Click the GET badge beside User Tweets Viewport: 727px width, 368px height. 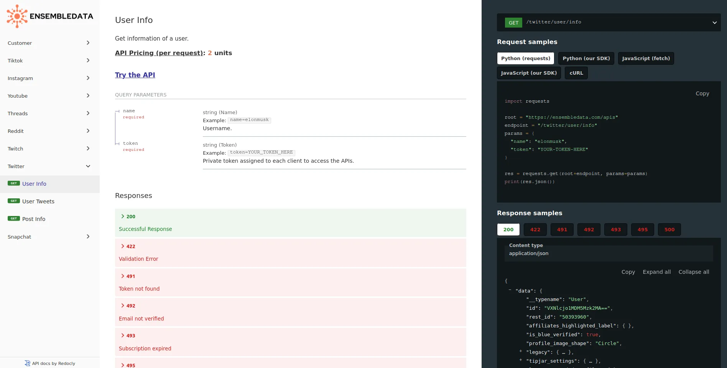pyautogui.click(x=14, y=201)
